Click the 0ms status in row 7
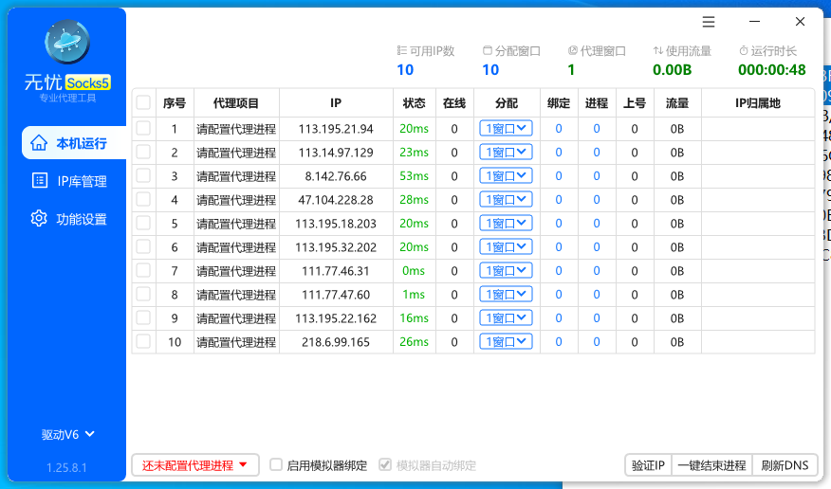 (414, 270)
